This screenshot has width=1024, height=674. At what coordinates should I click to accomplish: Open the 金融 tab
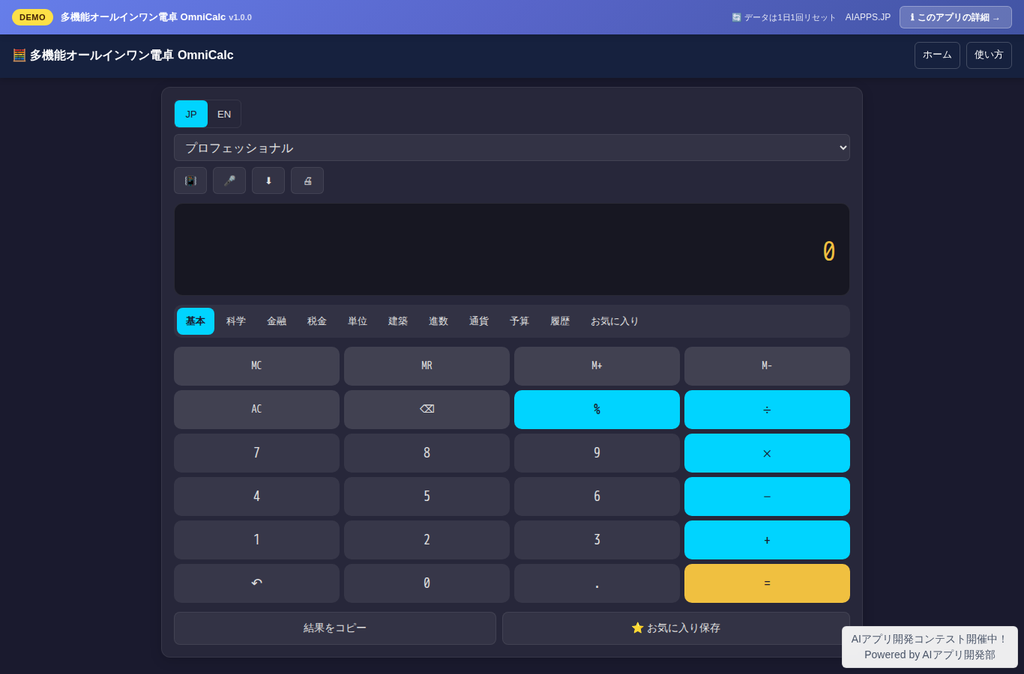[277, 321]
